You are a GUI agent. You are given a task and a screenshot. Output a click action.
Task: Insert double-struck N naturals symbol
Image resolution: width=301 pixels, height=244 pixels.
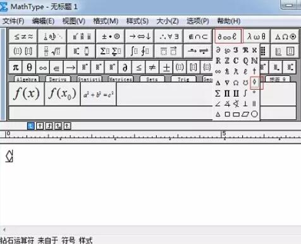pos(254,61)
